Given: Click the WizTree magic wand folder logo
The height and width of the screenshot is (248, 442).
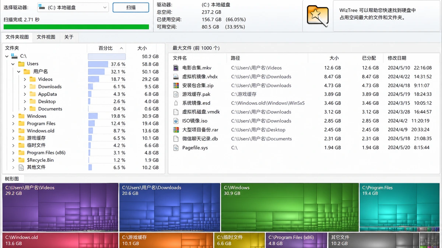Looking at the screenshot, I should point(318,16).
